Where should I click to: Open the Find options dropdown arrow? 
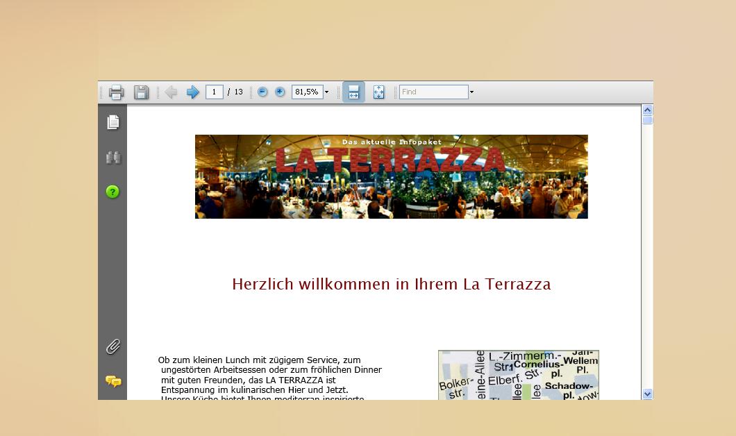[471, 92]
